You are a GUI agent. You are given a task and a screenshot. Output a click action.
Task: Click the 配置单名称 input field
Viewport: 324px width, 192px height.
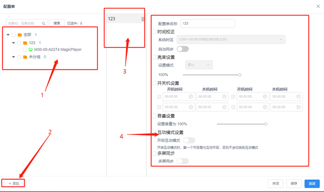pos(208,23)
